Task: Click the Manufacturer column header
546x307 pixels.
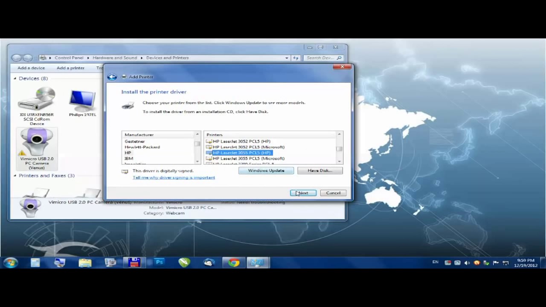Action: pos(158,135)
